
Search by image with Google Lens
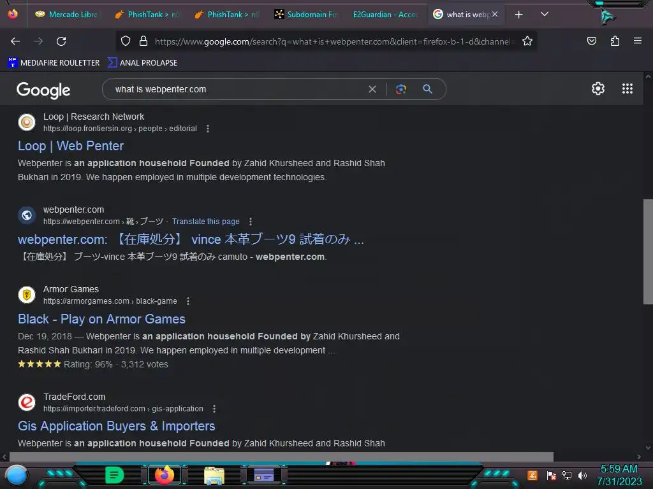click(401, 89)
